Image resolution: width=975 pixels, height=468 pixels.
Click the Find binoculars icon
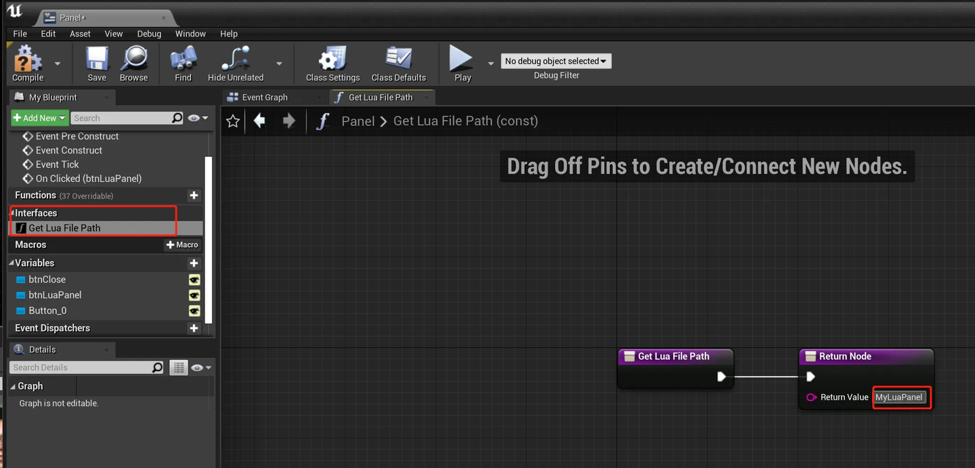coord(183,59)
